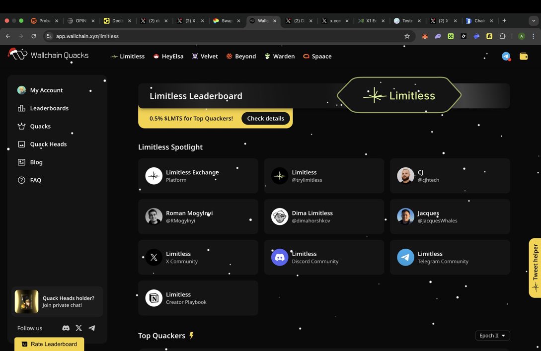Open the Wallchain Quacks logo home link
Screen dimensions: 541x351
(x=48, y=55)
